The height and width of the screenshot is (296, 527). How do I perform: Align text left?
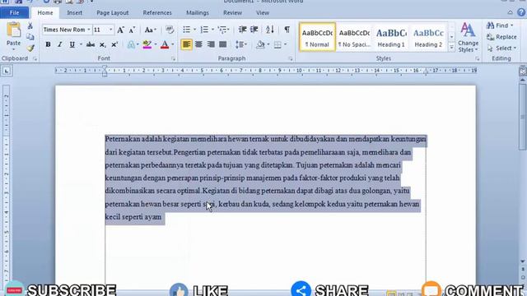(187, 44)
